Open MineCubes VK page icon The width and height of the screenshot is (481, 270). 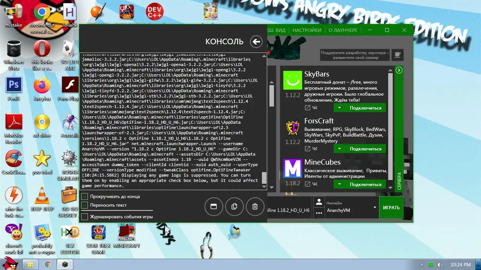315,184
